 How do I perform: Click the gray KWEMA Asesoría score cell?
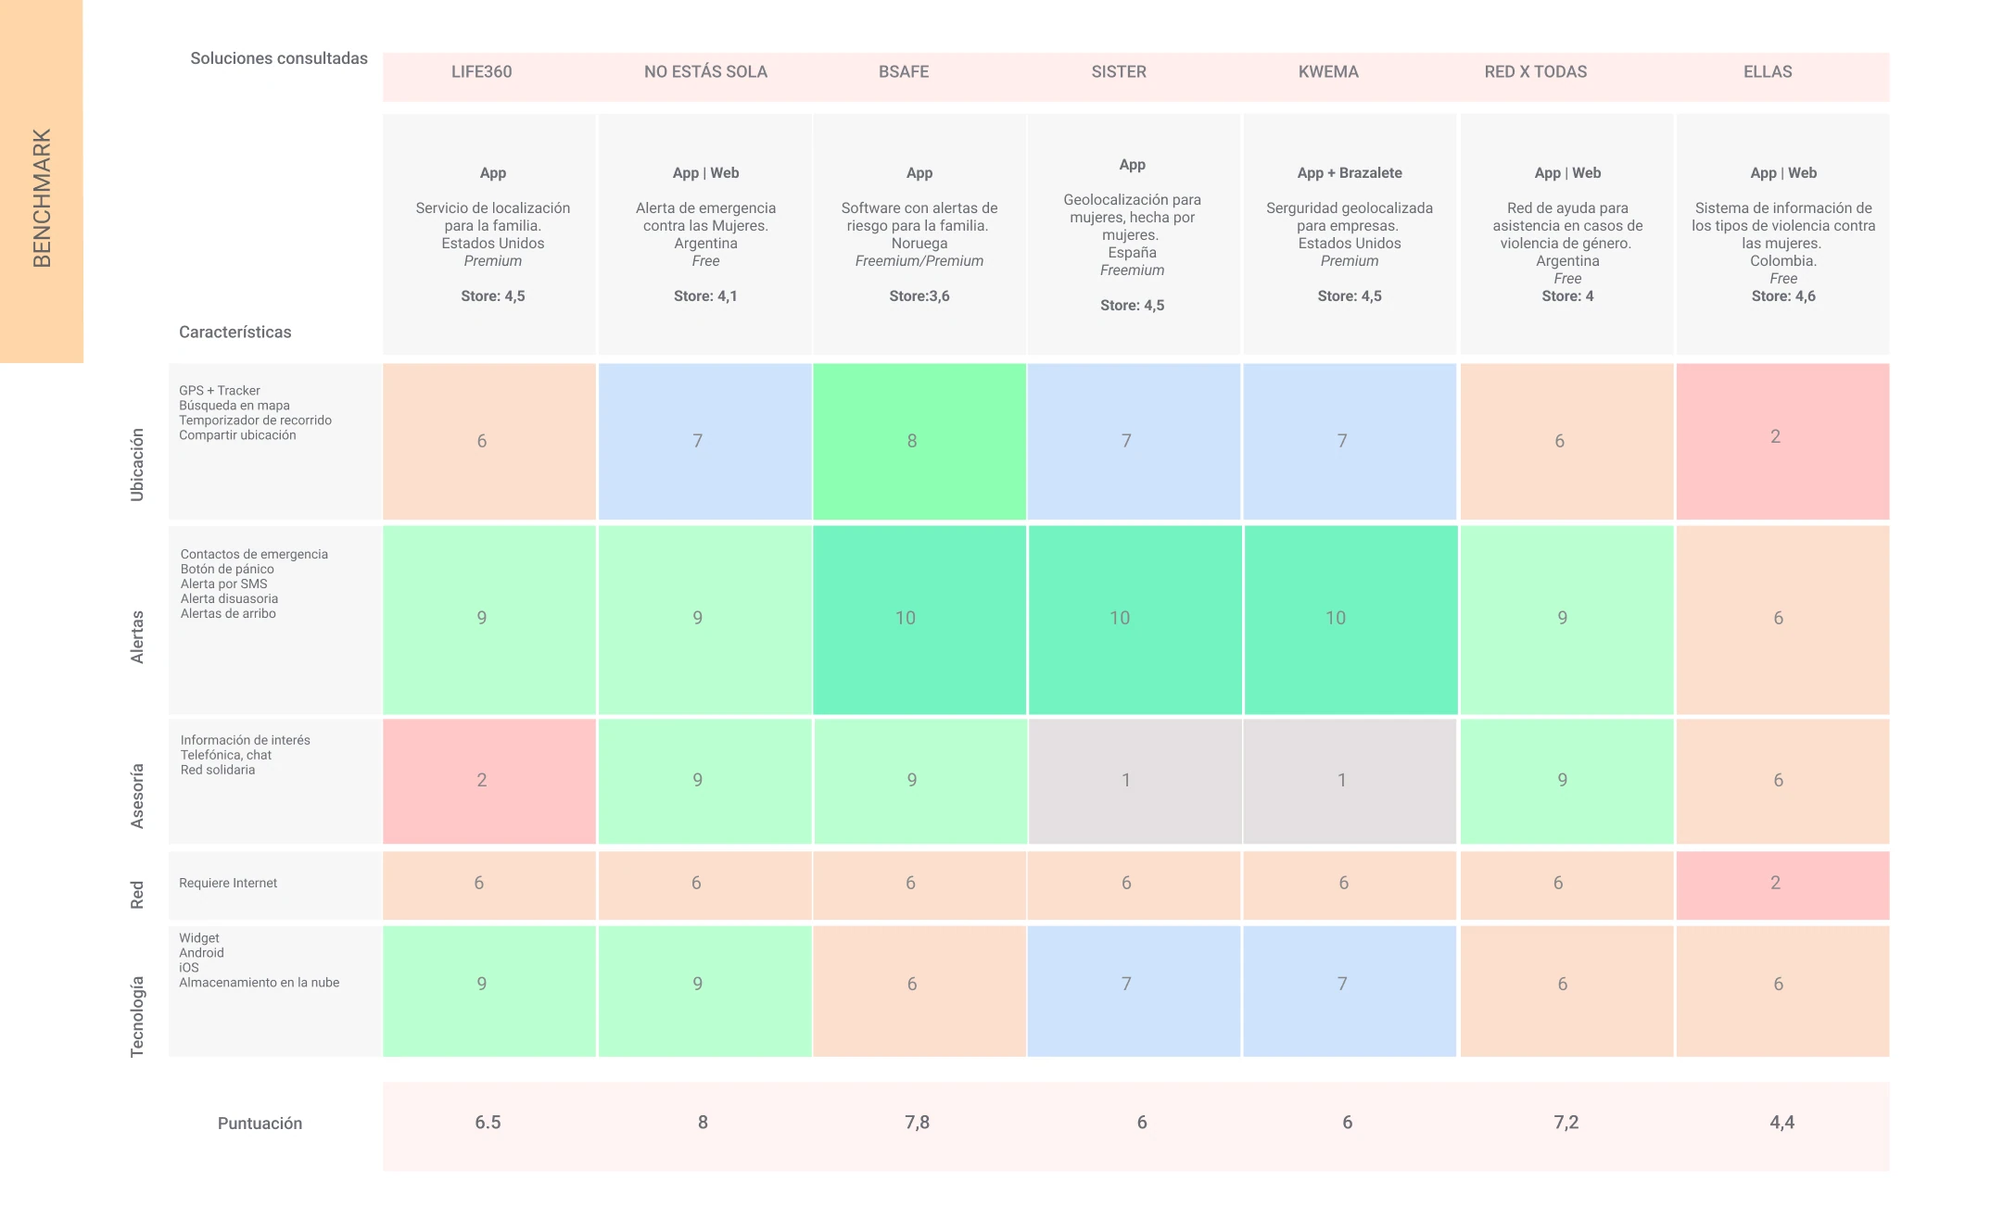[x=1349, y=780]
